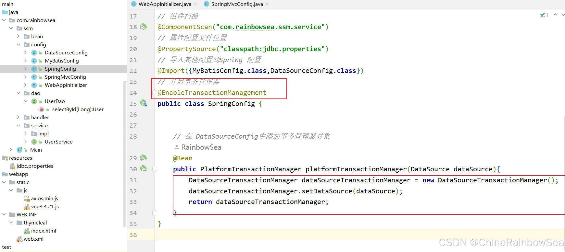Click the @ComponentScan annotation text
This screenshot has width=565, height=252.
coord(185,27)
